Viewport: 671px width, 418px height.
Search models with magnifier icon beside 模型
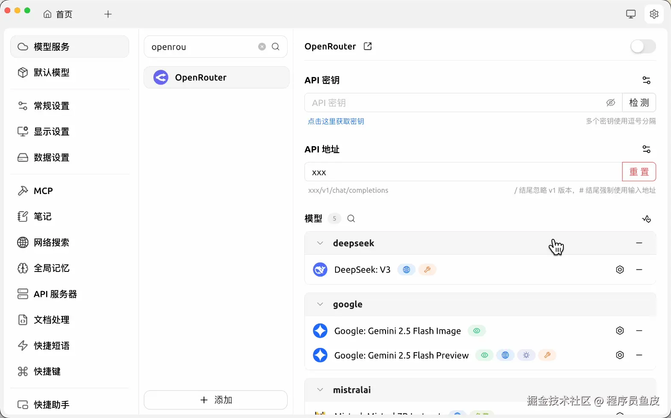click(351, 218)
